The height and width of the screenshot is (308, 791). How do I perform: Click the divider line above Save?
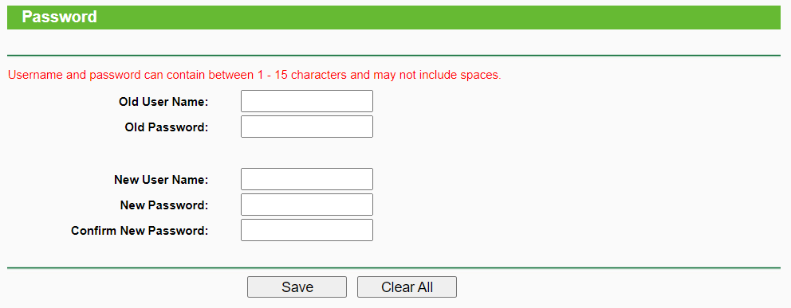(393, 267)
